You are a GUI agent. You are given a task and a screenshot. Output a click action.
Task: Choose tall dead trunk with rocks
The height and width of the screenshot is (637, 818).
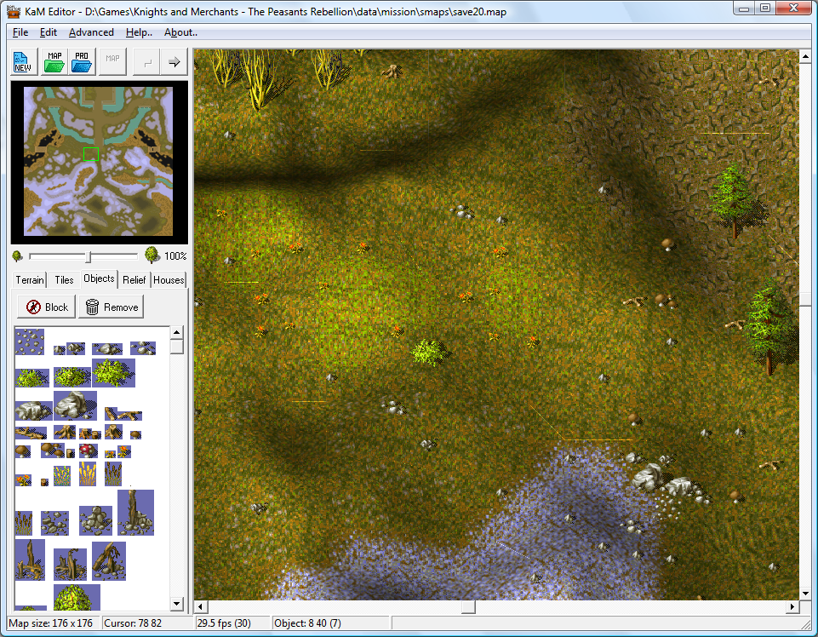(135, 513)
